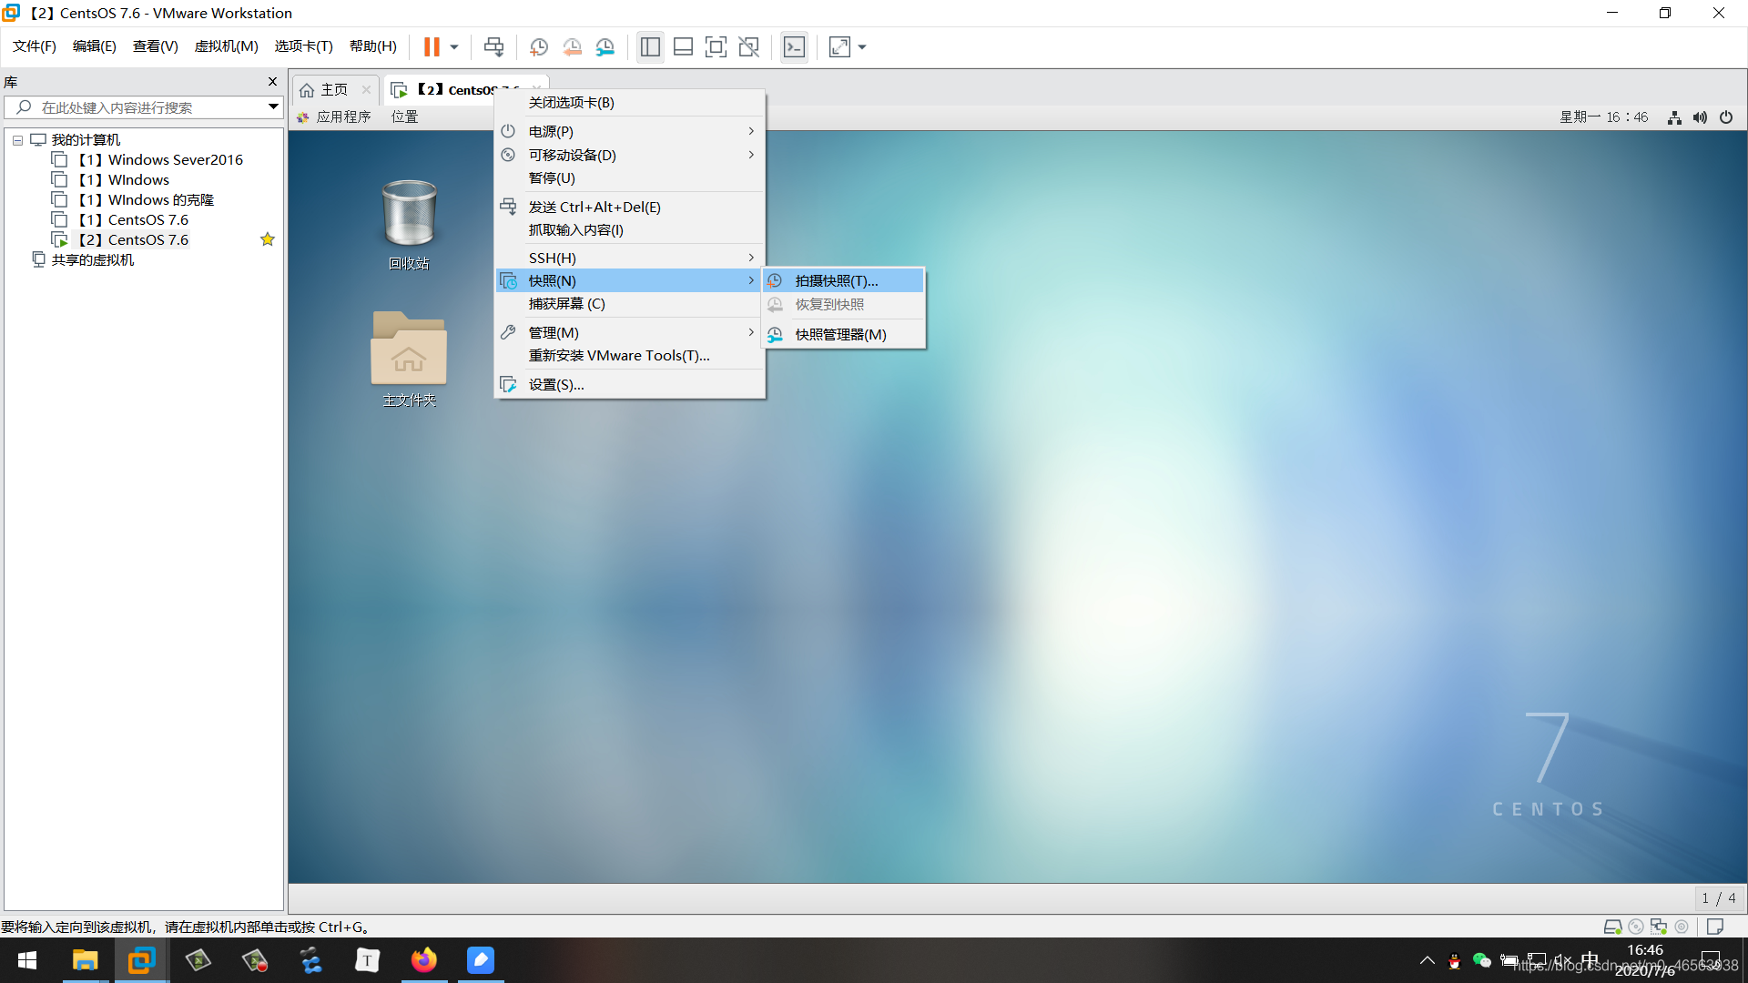Image resolution: width=1748 pixels, height=983 pixels.
Task: Collapse the 我的计算机 tree node
Action: pyautogui.click(x=17, y=140)
